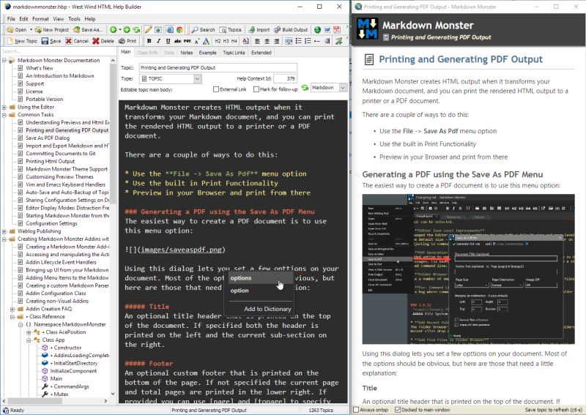
Task: Insert a numbered list
Action: [308, 41]
